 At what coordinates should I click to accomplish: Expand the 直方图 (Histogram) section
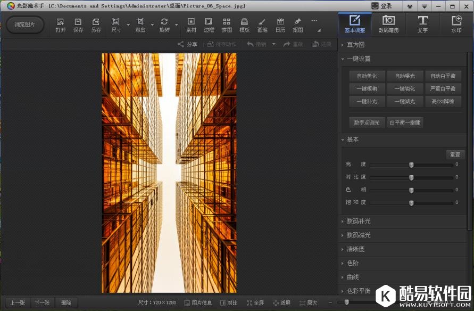tap(355, 45)
